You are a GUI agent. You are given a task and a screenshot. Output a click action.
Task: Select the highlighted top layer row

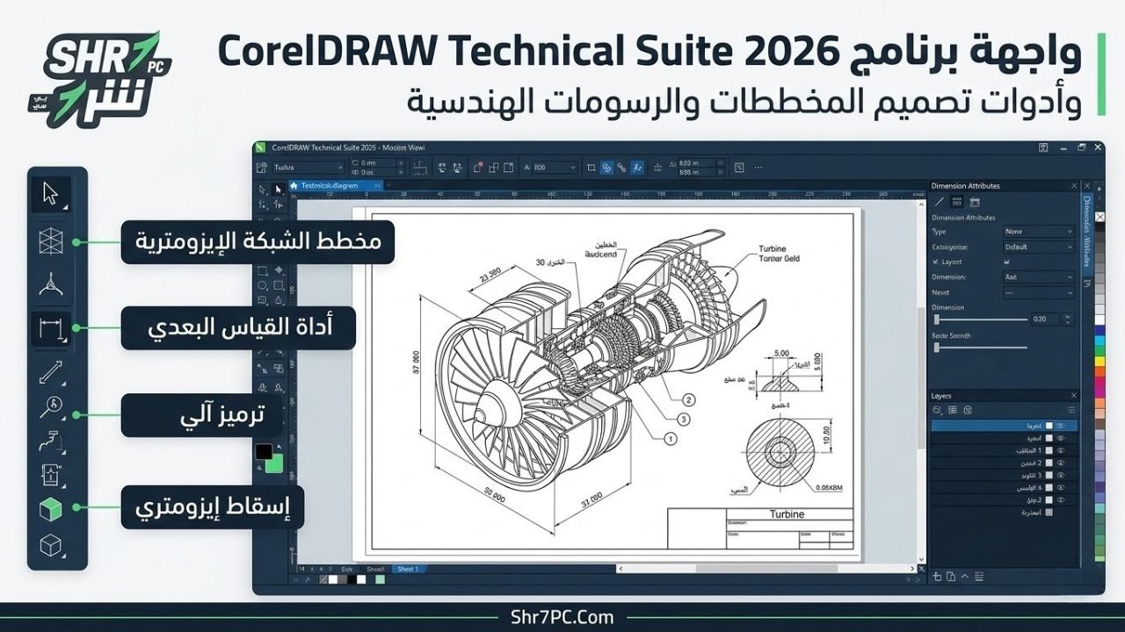[1004, 425]
